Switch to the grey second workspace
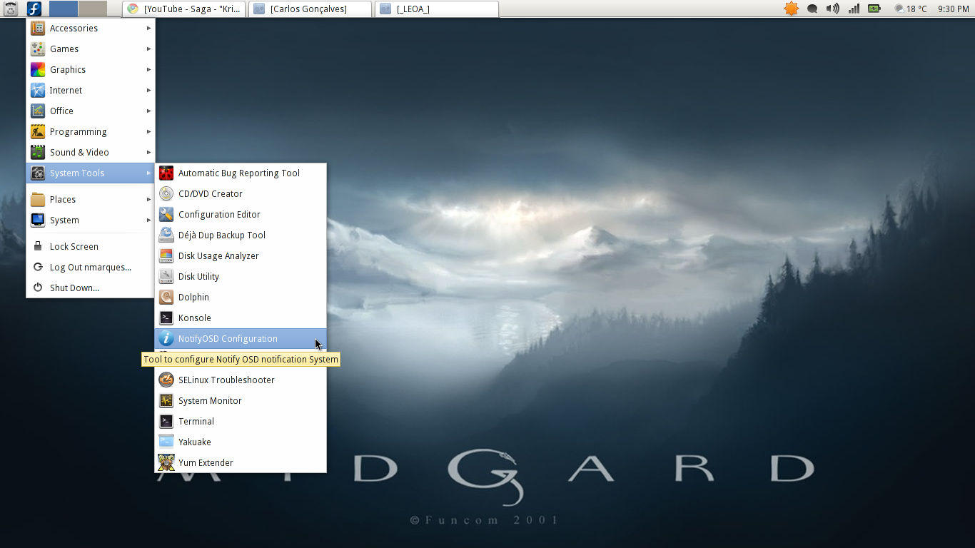The height and width of the screenshot is (548, 975). tap(93, 9)
